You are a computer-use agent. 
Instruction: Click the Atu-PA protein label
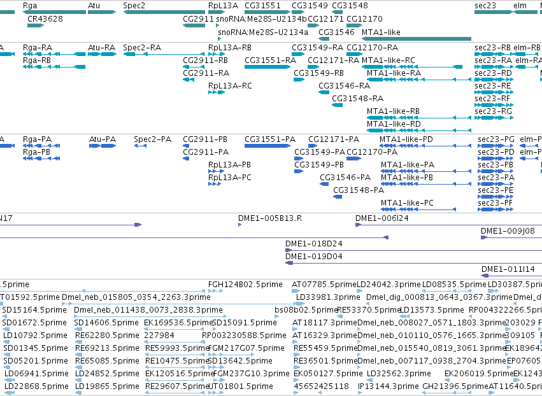103,139
